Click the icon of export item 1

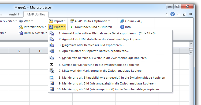point(52,33)
